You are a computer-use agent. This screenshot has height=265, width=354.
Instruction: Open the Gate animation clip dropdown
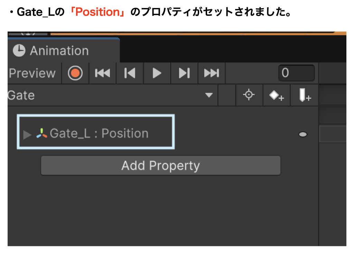click(x=209, y=96)
